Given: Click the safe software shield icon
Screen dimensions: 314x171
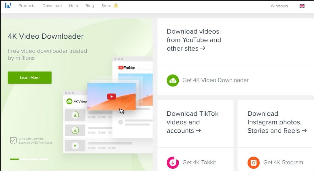Looking at the screenshot, I should [x=13, y=141].
